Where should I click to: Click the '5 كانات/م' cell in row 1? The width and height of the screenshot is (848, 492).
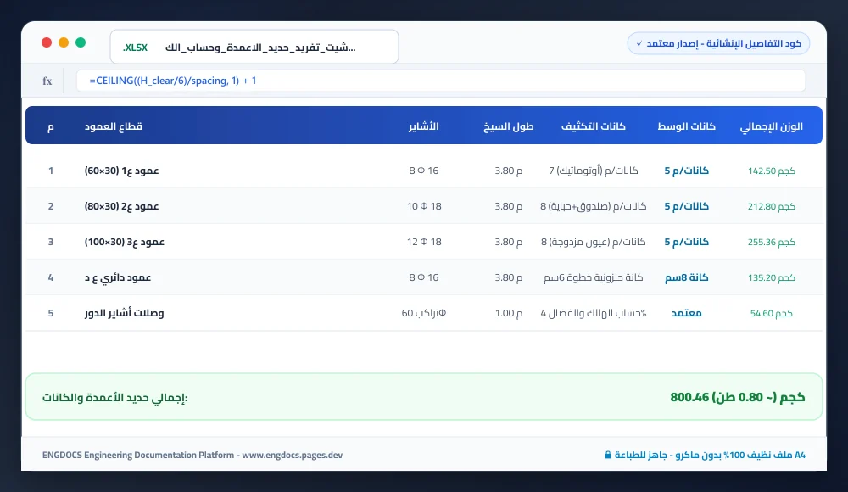click(686, 171)
